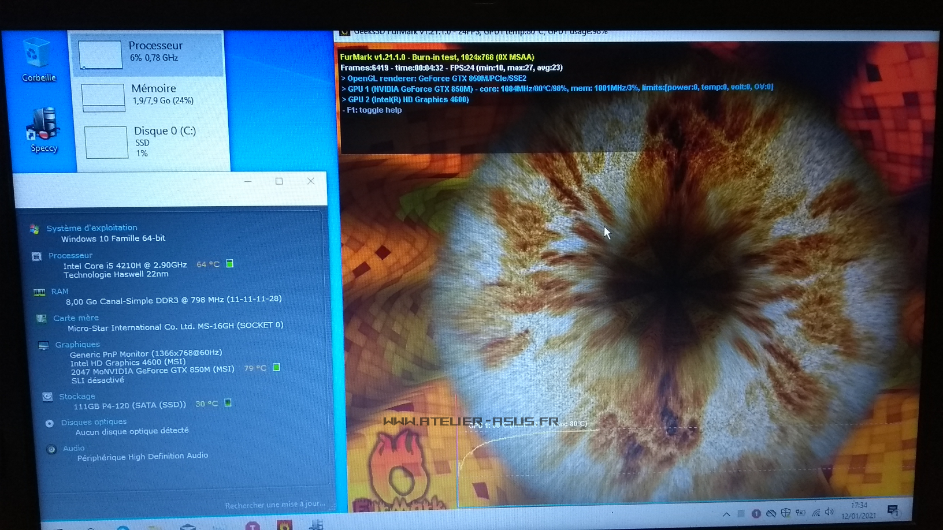Open the RAM section heading in Speccy

[x=60, y=292]
